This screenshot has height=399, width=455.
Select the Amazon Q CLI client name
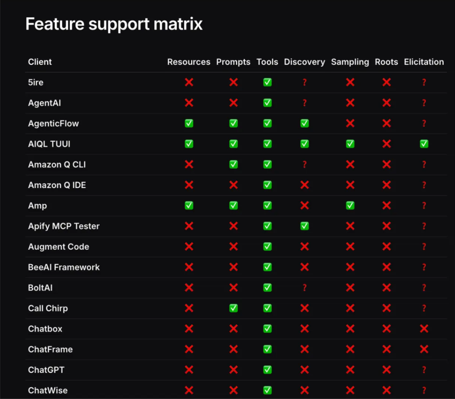click(x=57, y=164)
